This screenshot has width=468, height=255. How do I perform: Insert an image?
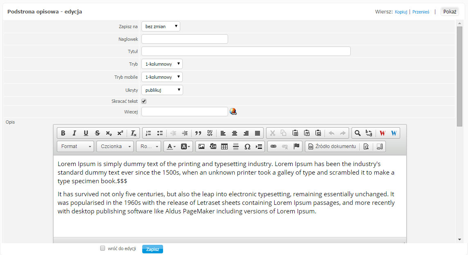click(x=202, y=146)
